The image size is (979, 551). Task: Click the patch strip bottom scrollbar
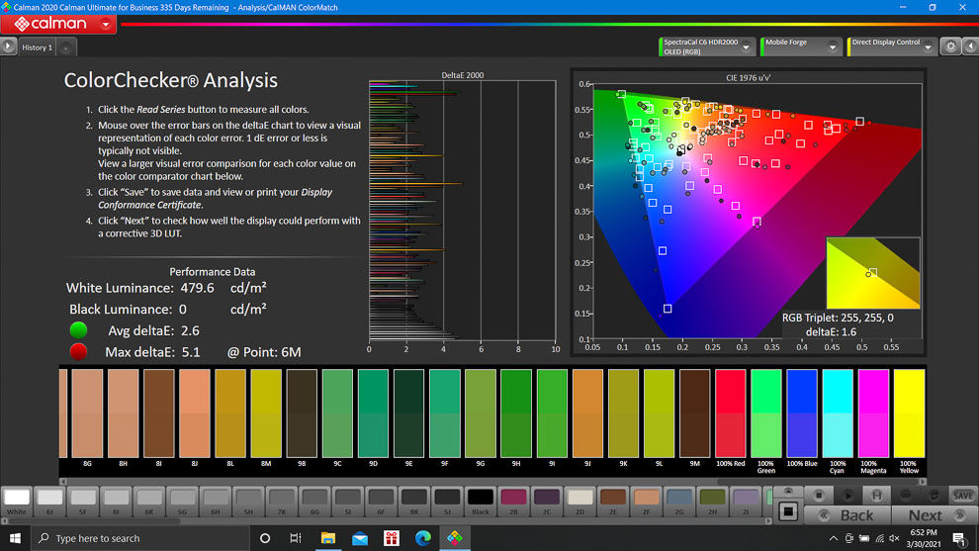click(387, 521)
